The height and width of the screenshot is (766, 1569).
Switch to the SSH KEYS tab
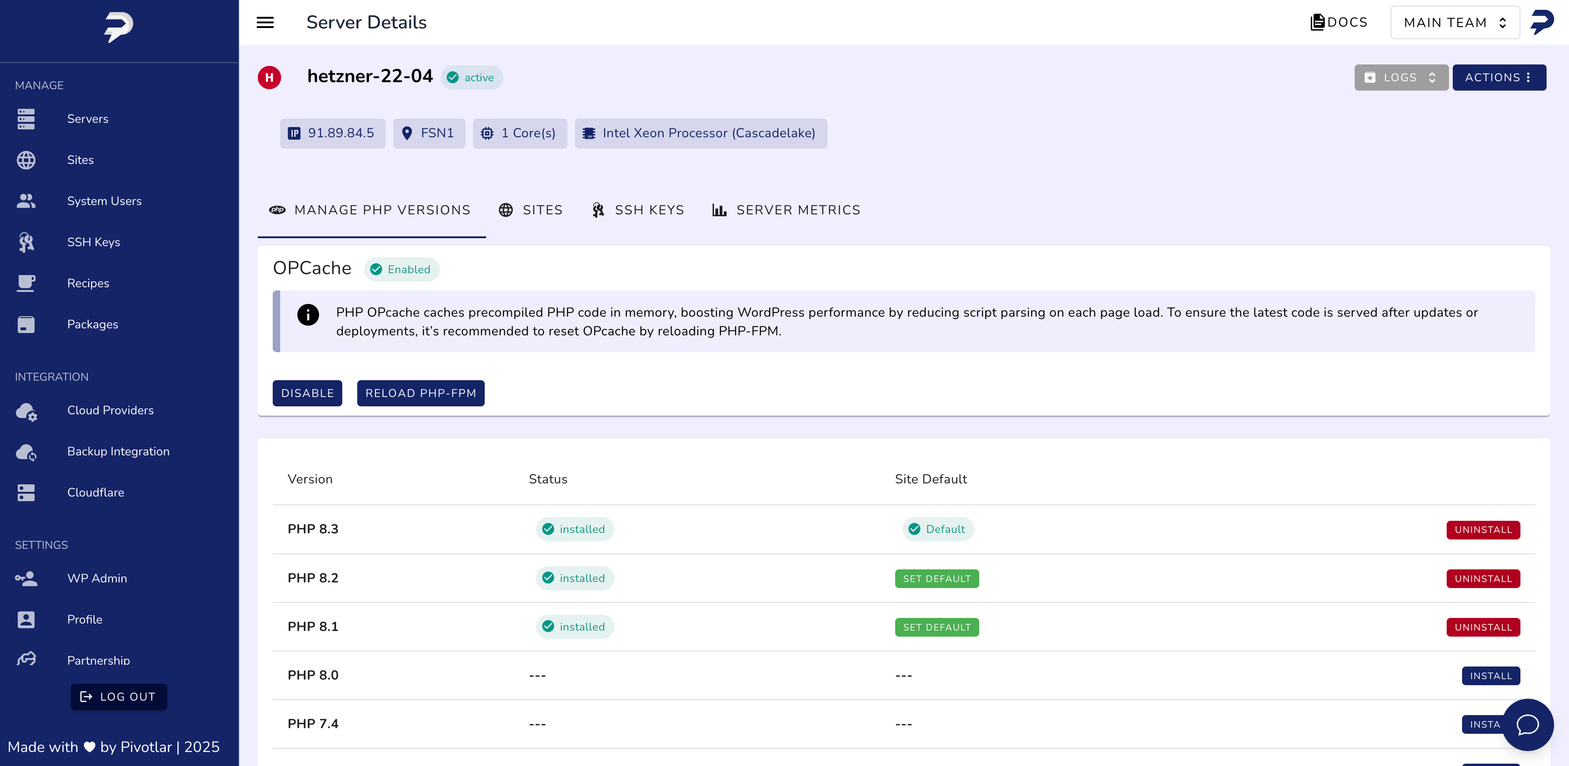pos(638,210)
